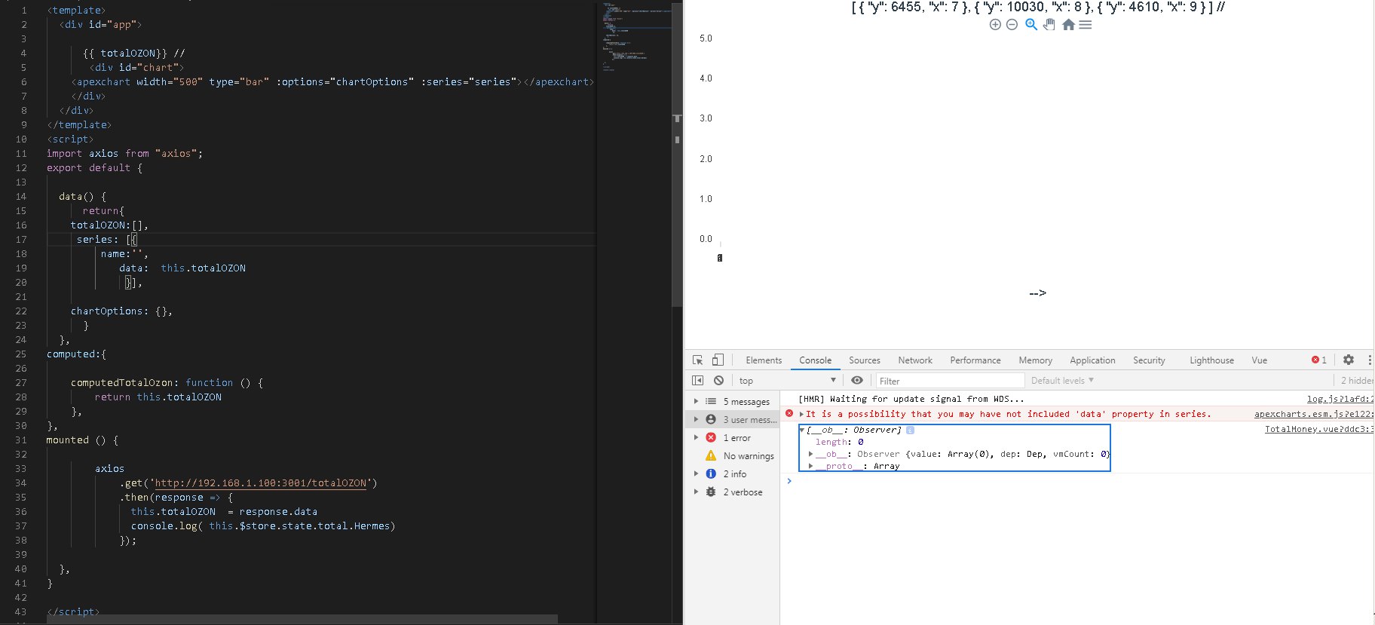Open the Lighthouse tab
The width and height of the screenshot is (1375, 625).
click(x=1211, y=360)
